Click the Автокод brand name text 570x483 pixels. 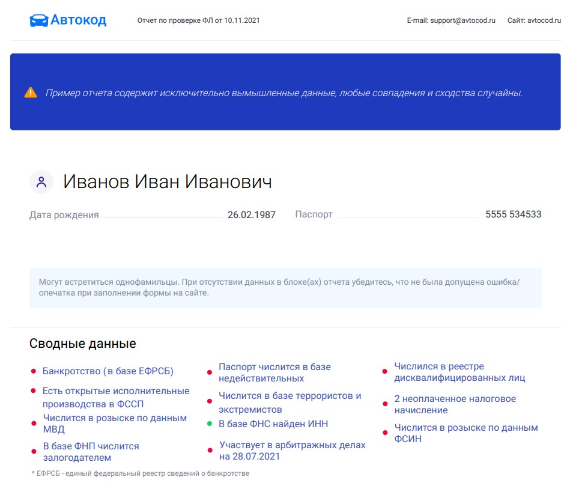(x=78, y=20)
